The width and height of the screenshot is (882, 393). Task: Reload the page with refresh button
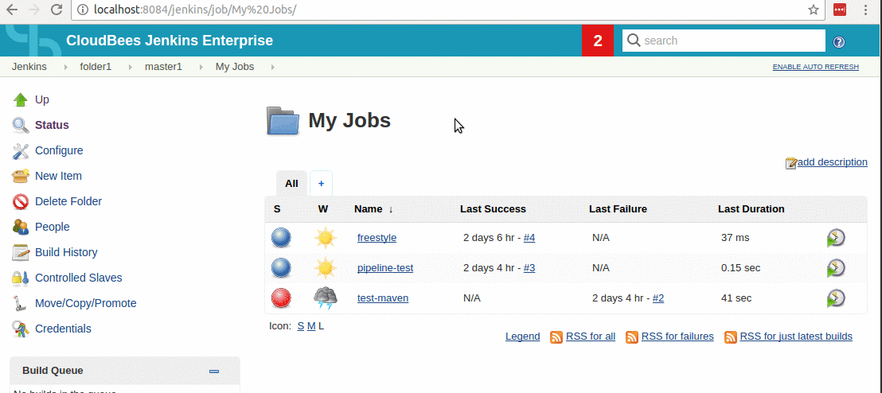point(57,10)
